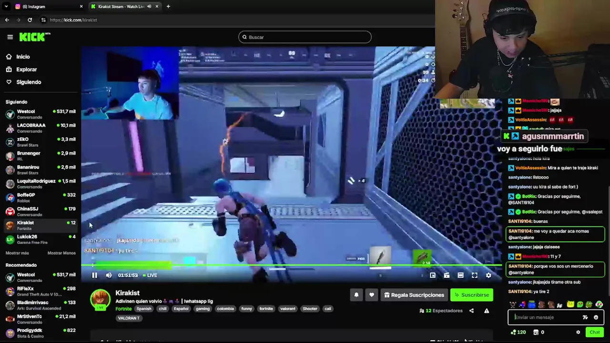
Task: Open the channel shop icon
Action: (536, 332)
